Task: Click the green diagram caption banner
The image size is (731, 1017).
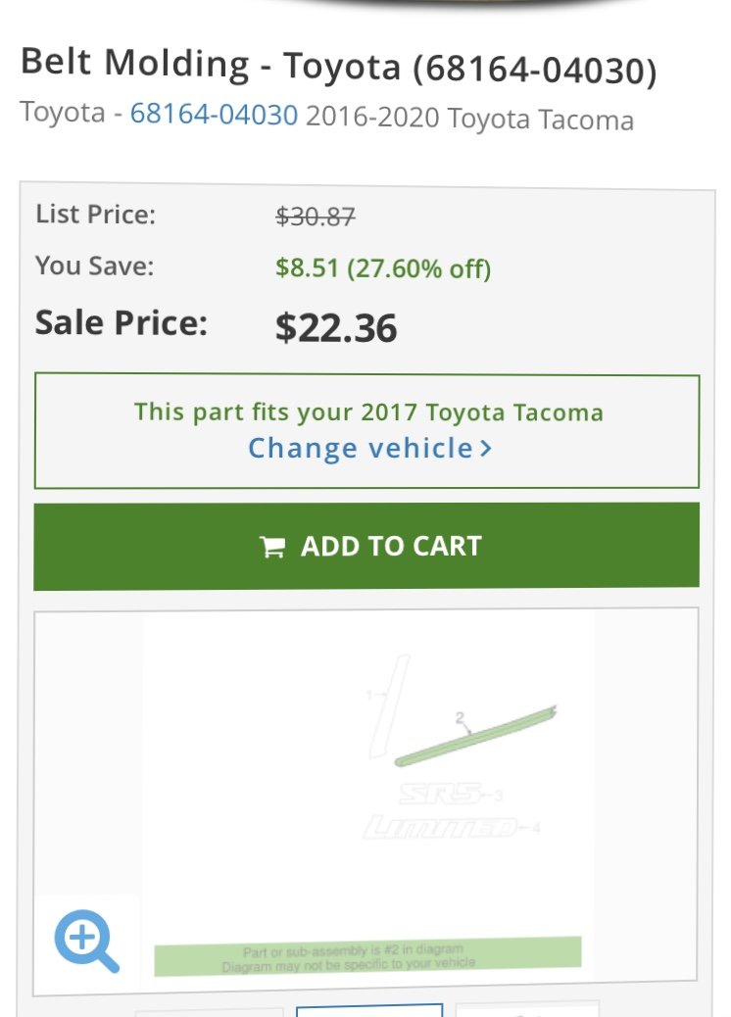Action: tap(367, 956)
